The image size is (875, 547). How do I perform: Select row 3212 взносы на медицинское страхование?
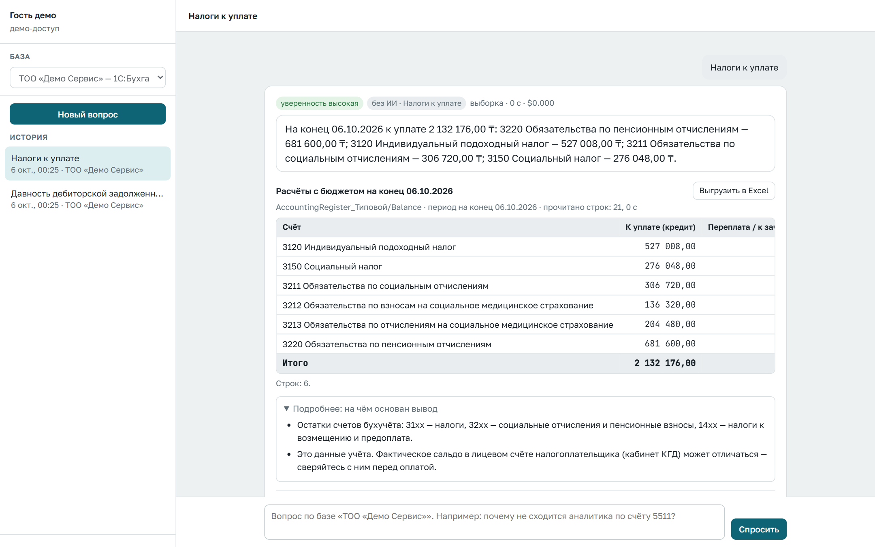click(x=525, y=305)
